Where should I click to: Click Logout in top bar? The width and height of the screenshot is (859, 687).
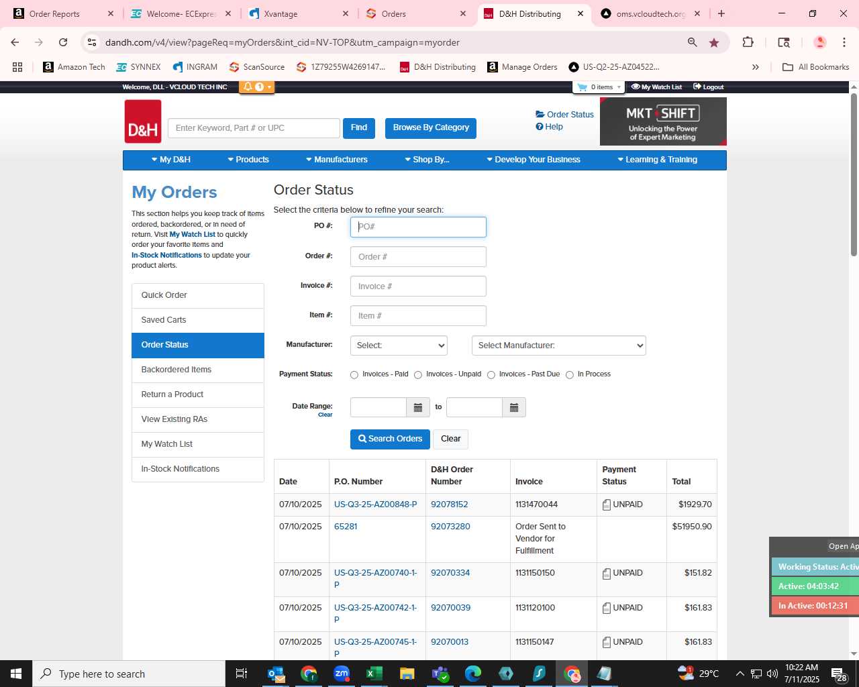point(708,87)
